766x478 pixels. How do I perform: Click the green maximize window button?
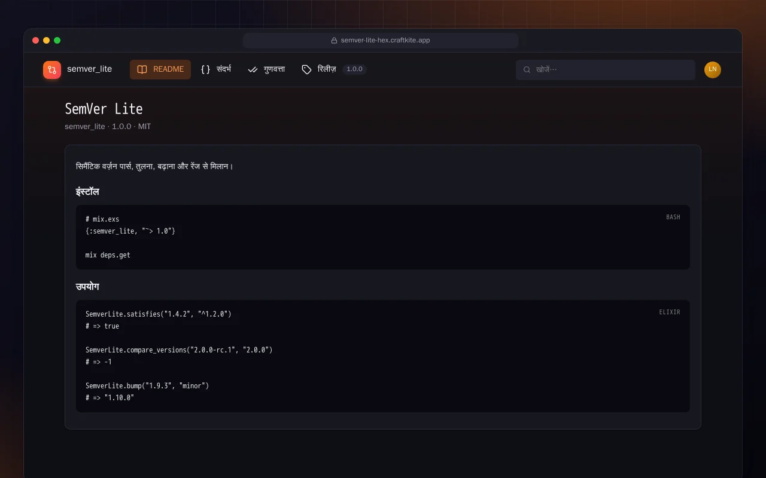coord(57,41)
